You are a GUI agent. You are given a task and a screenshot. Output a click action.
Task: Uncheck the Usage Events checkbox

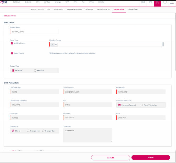(12, 53)
